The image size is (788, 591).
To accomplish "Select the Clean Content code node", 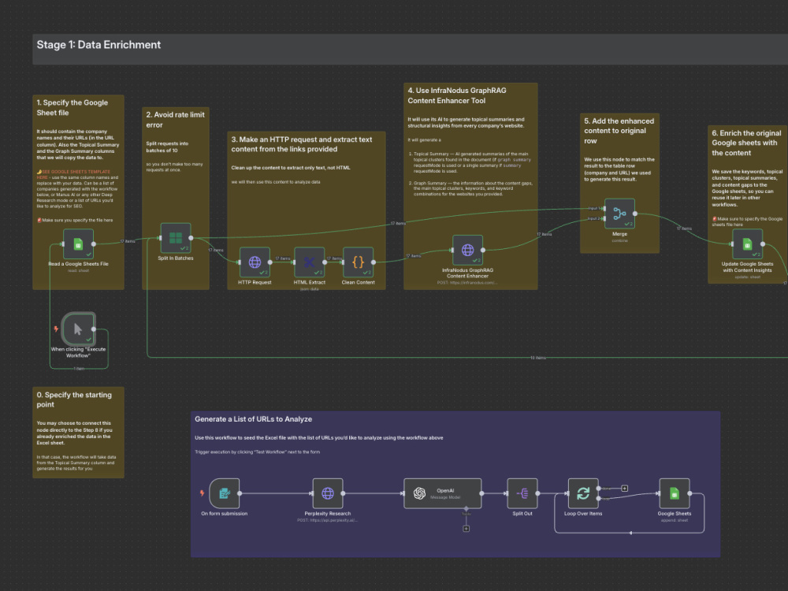I will (358, 262).
